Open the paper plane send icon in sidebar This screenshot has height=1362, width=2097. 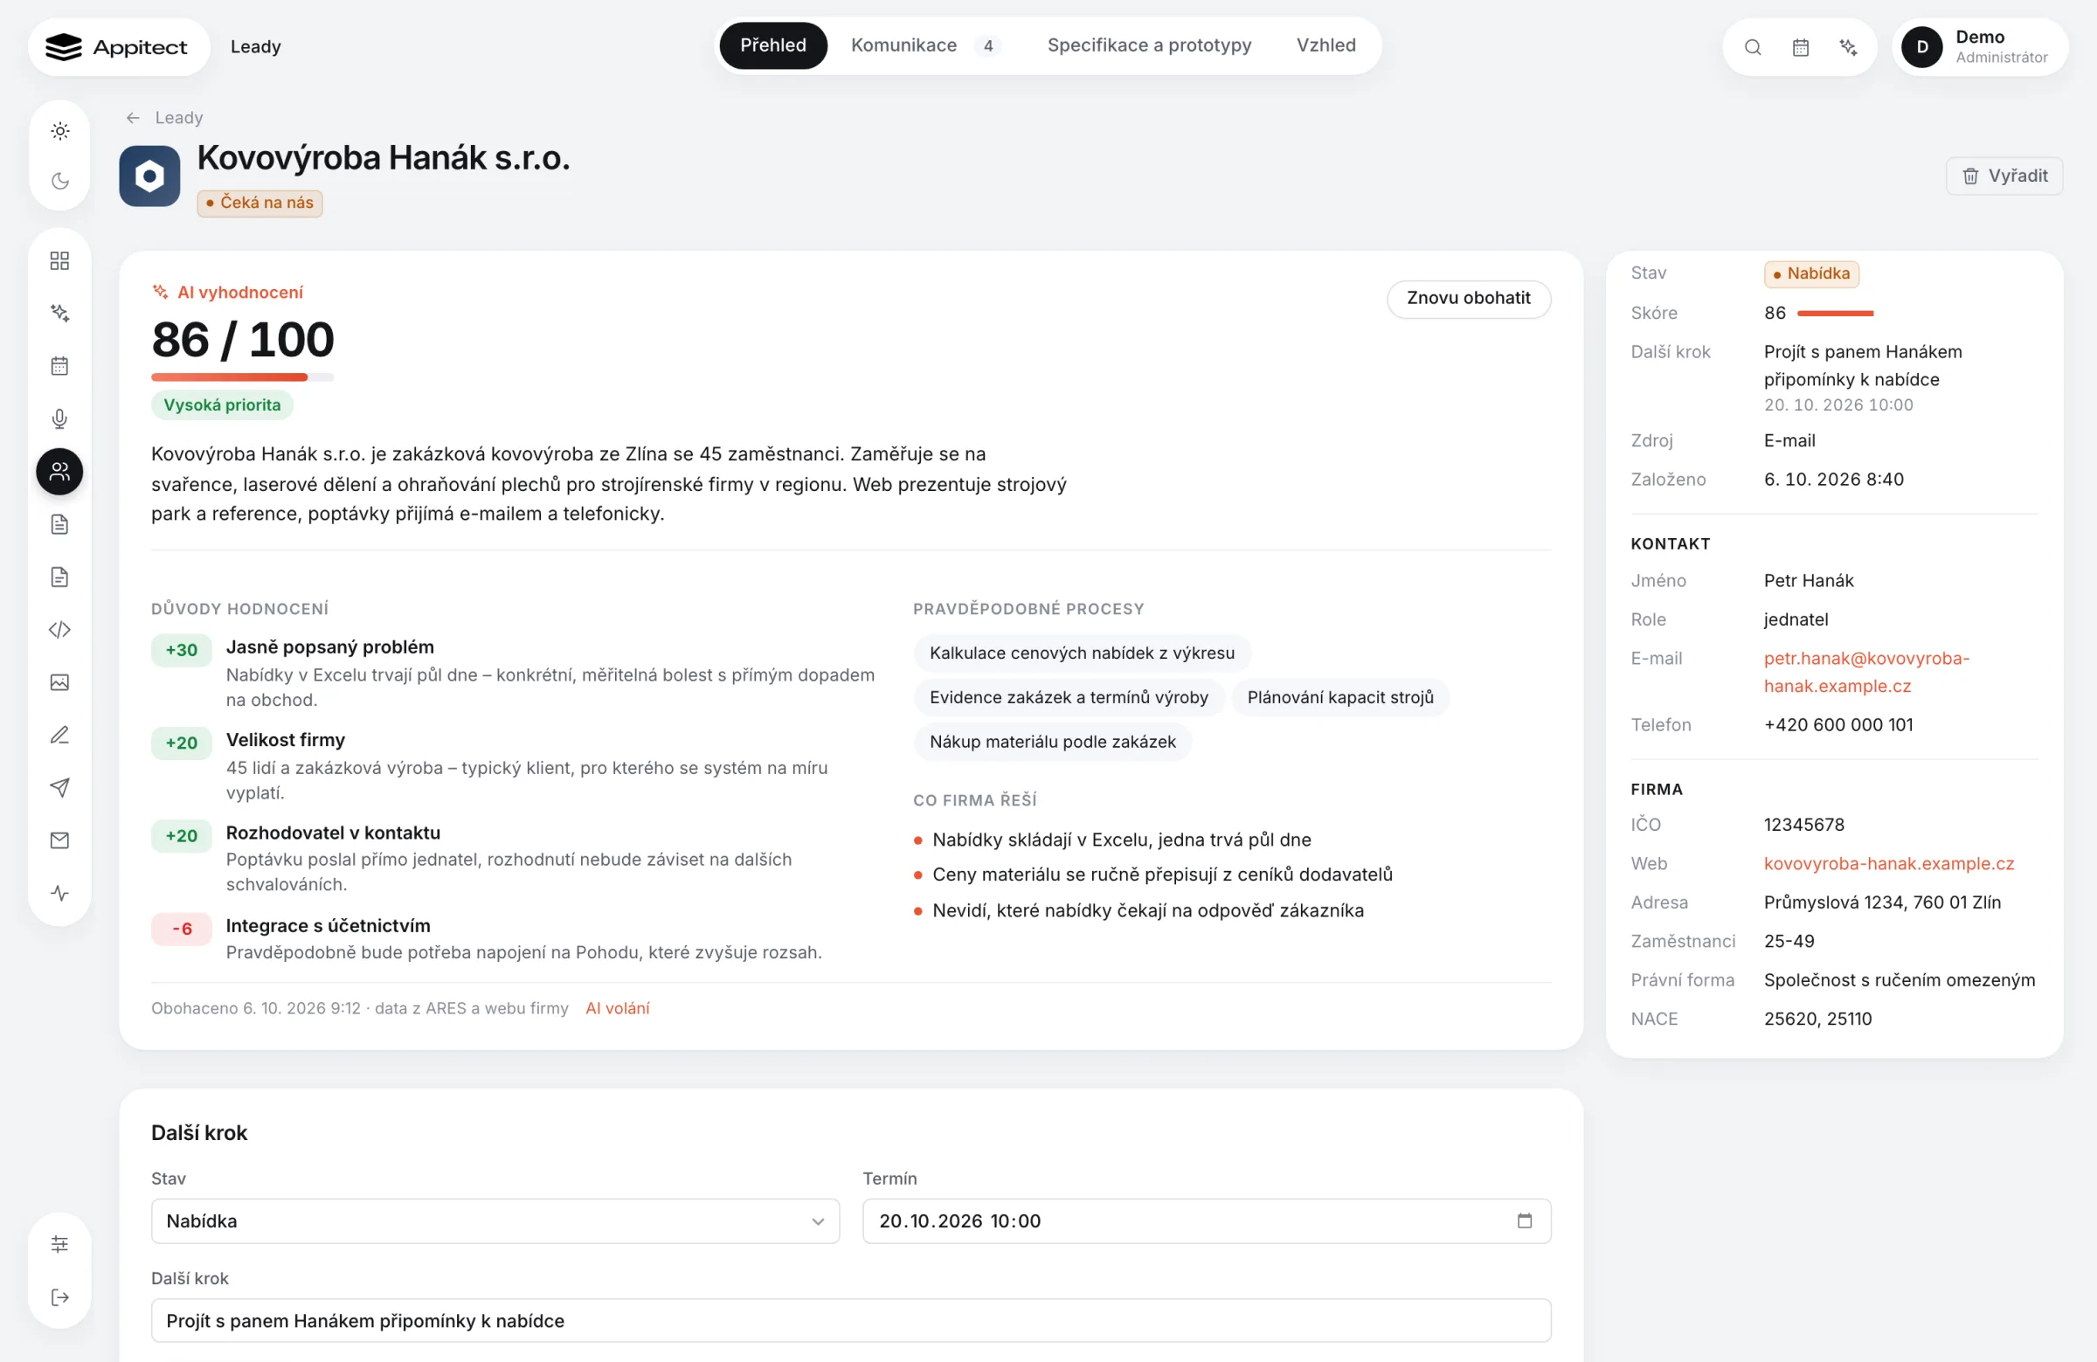tap(59, 788)
